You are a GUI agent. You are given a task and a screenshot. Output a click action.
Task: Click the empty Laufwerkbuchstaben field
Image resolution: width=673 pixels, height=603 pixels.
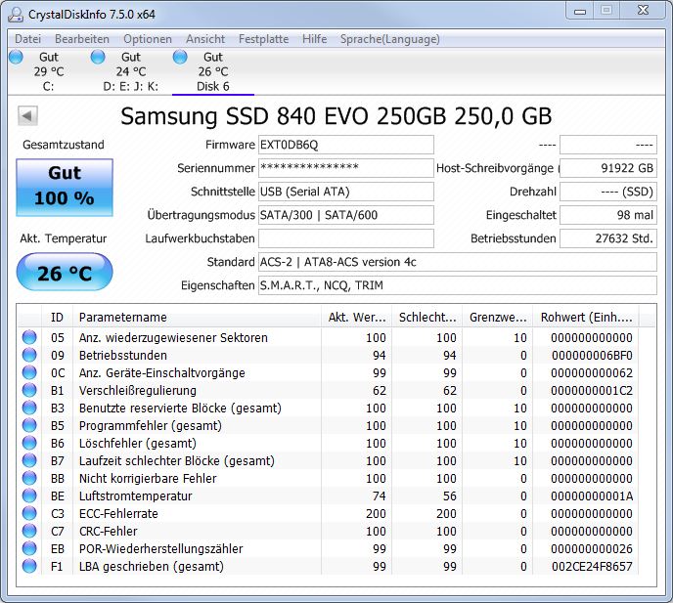(346, 238)
